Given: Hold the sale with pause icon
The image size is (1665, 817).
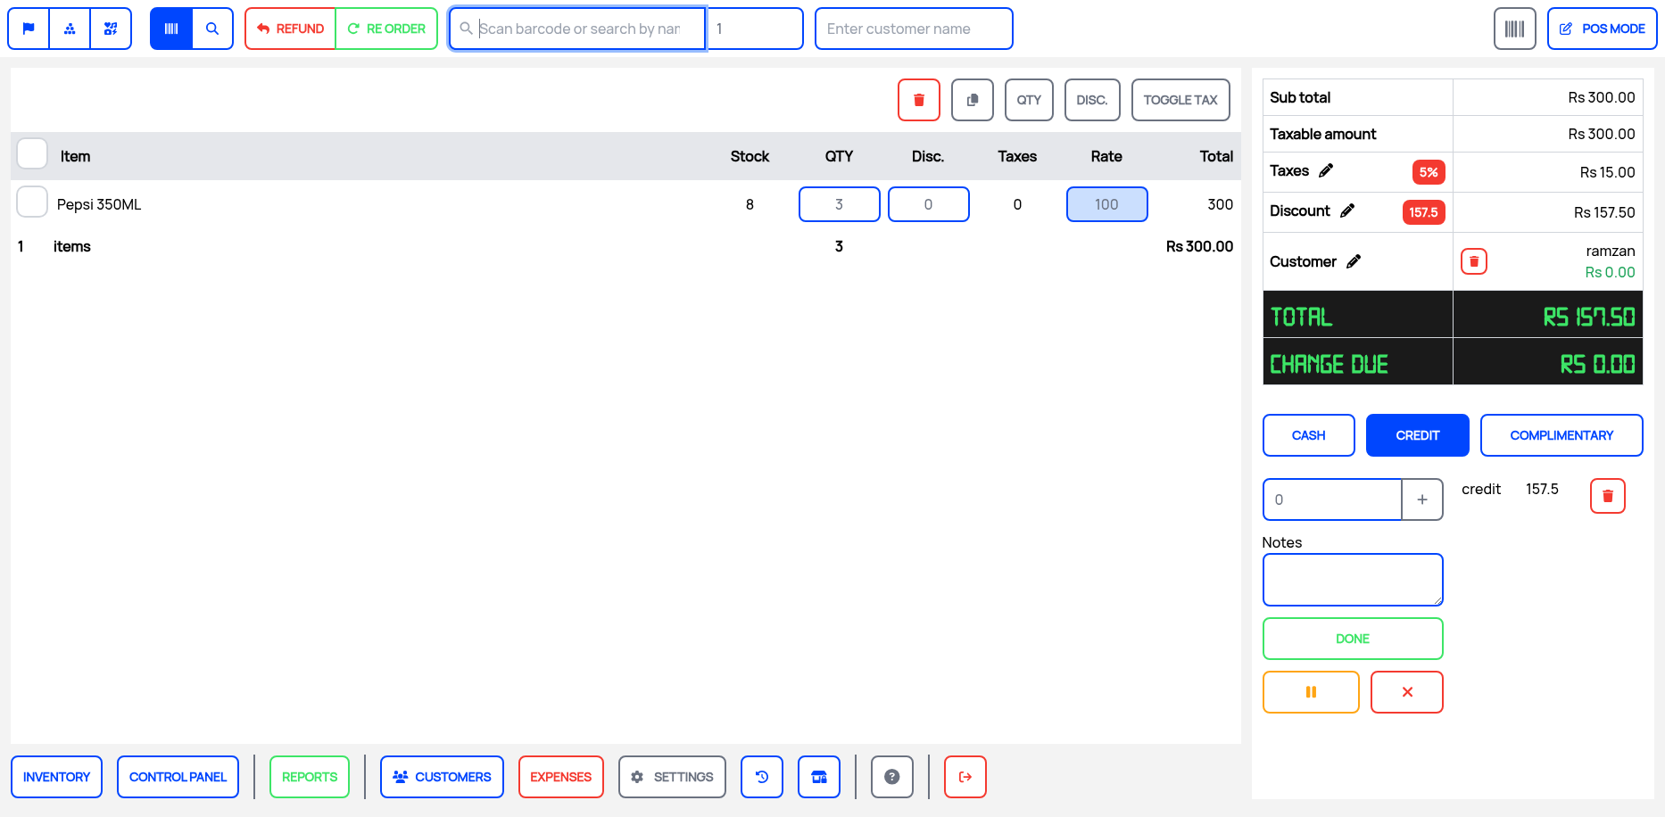Looking at the screenshot, I should [x=1311, y=692].
